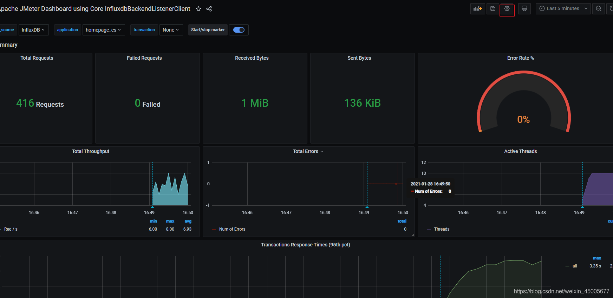Click the 1 MiB stat value
The height and width of the screenshot is (298, 613).
[x=255, y=103]
